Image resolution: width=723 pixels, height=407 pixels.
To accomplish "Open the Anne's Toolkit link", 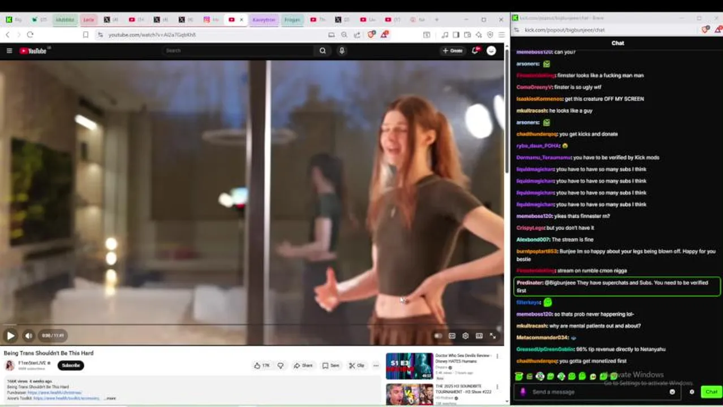I will (x=67, y=399).
